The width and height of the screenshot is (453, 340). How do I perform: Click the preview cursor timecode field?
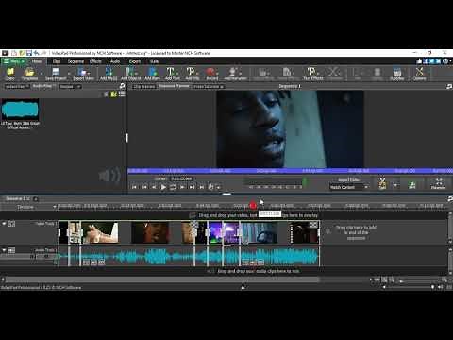pyautogui.click(x=181, y=178)
